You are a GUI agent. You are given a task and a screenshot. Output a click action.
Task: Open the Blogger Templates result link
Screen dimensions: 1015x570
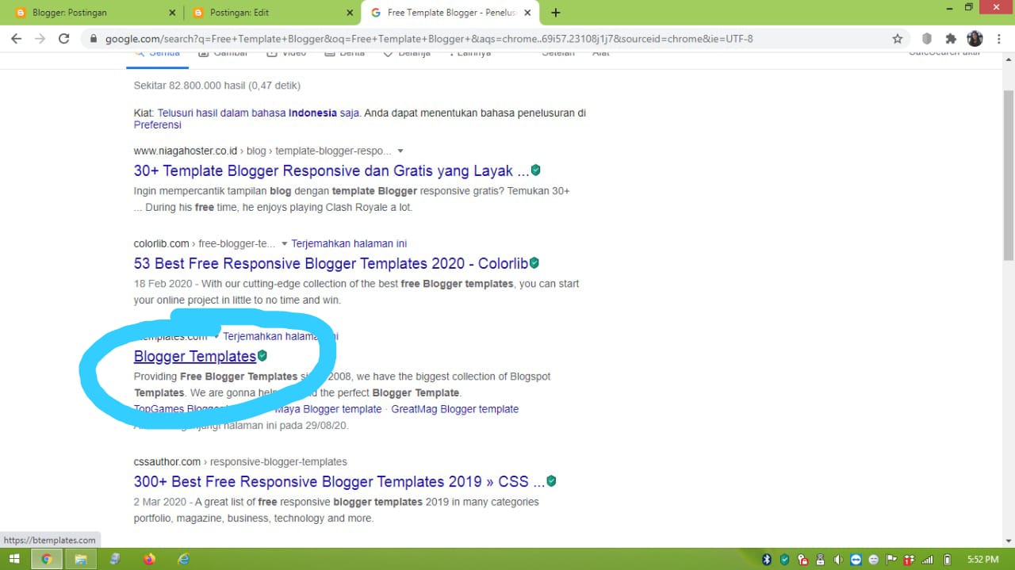195,356
